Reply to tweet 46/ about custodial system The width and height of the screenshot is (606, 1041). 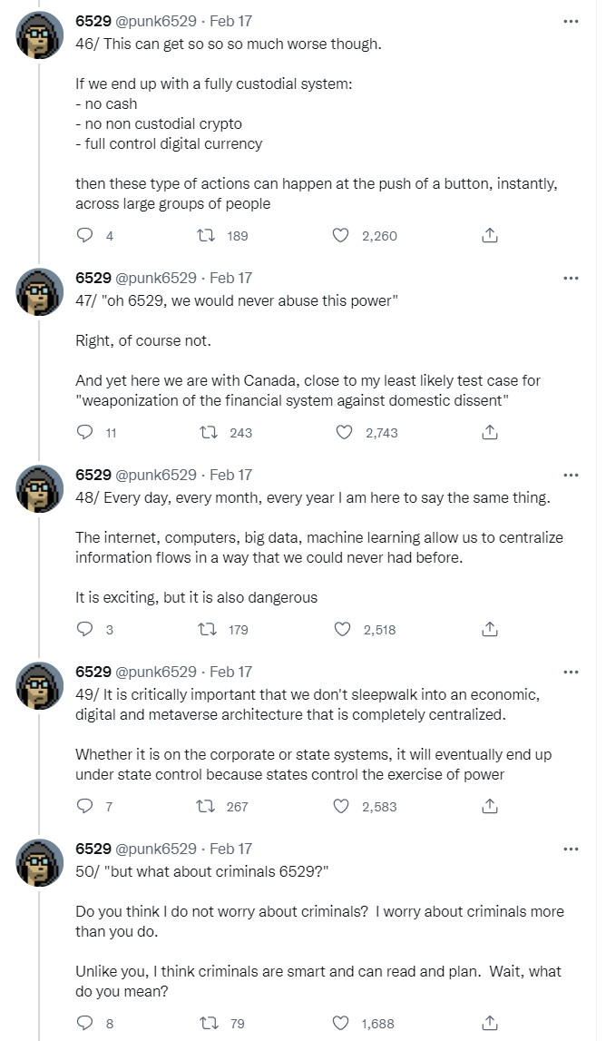click(85, 236)
